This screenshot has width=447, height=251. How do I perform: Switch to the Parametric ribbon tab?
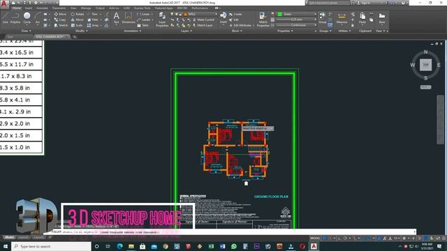point(59,8)
